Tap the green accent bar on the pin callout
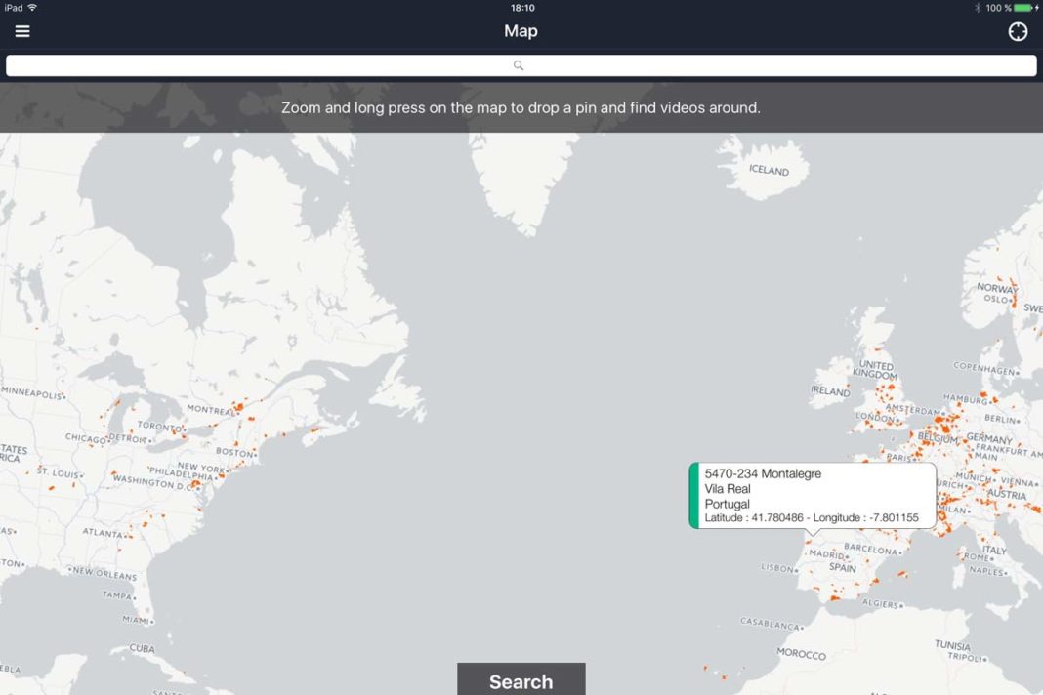This screenshot has height=695, width=1043. pyautogui.click(x=694, y=496)
